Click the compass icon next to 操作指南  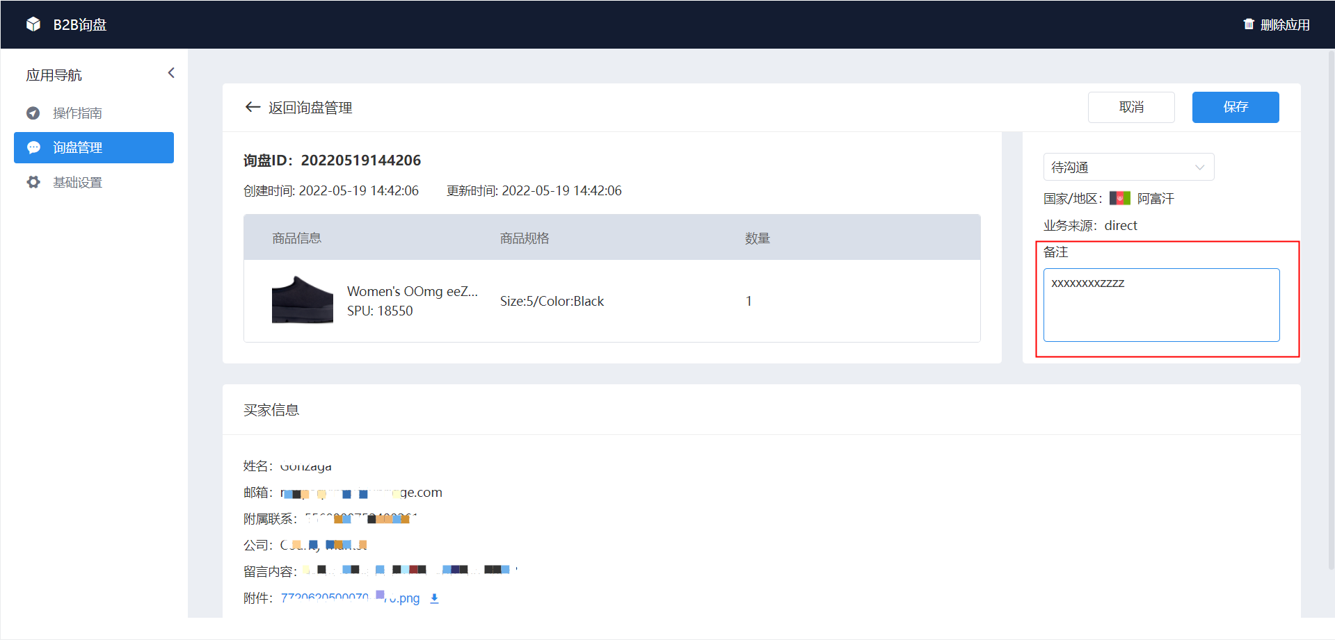(33, 113)
